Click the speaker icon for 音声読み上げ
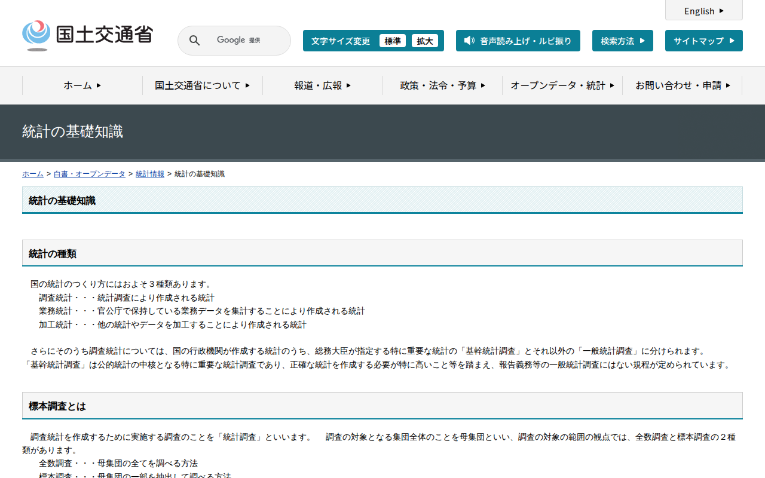Image resolution: width=765 pixels, height=478 pixels. point(469,41)
